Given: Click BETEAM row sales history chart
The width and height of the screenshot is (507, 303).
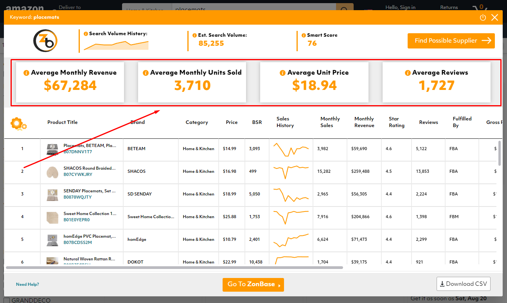Looking at the screenshot, I should coord(291,149).
